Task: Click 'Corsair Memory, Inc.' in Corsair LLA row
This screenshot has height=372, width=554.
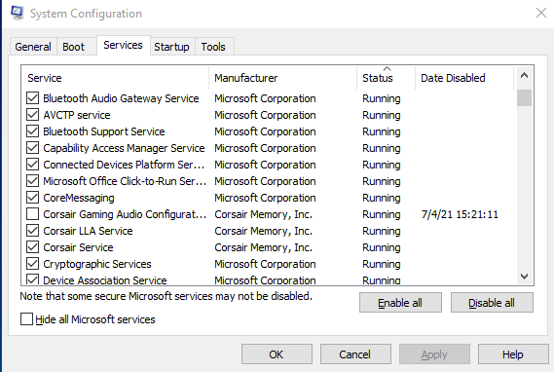Action: pyautogui.click(x=263, y=231)
